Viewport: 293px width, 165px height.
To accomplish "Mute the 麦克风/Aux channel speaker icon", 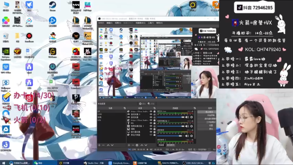I will [x=187, y=117].
